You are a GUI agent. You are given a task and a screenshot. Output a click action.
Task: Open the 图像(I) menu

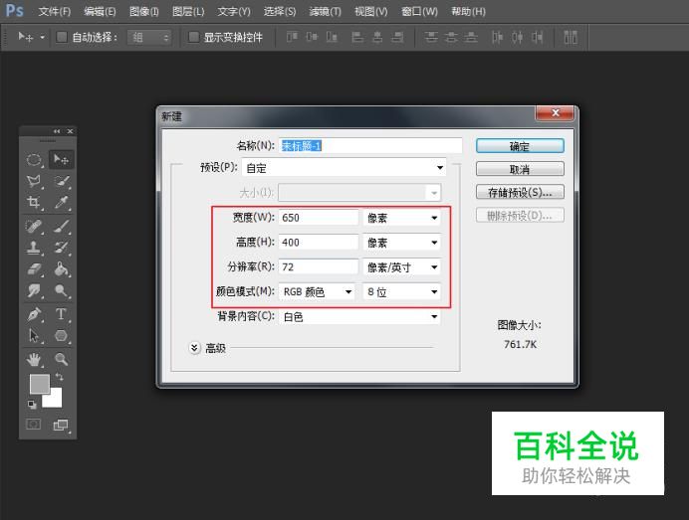144,11
